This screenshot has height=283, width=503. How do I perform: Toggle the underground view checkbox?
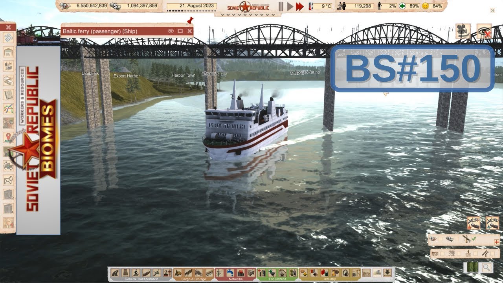(475, 254)
